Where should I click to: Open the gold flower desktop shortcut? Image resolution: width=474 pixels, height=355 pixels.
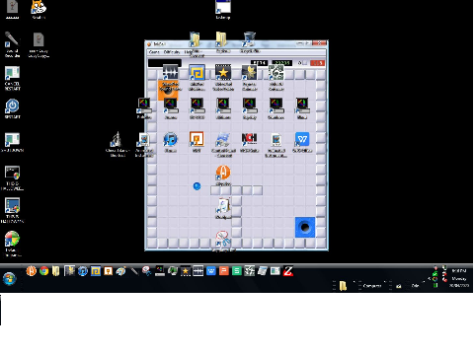[x=250, y=78]
